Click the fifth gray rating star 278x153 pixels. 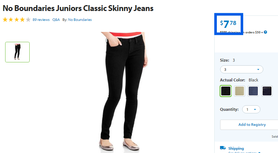28,19
